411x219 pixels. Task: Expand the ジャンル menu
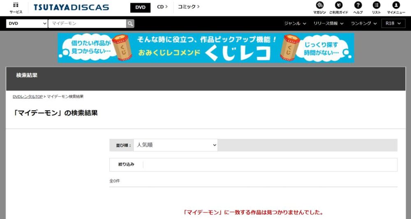click(x=295, y=23)
